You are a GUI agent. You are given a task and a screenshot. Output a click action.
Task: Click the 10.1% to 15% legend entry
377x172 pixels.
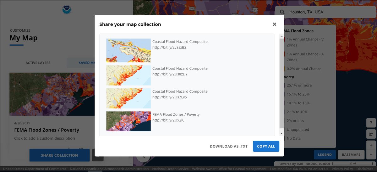(298, 103)
